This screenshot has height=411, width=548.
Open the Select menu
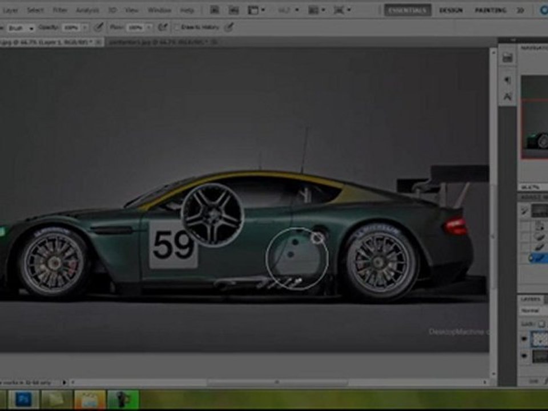click(35, 10)
